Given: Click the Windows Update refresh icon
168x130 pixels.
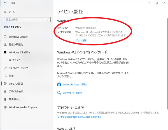Looking at the screenshot, I should (5, 37).
